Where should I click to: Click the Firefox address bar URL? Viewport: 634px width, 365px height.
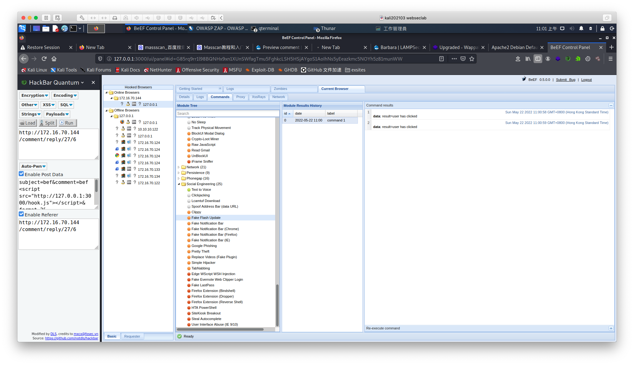point(258,59)
